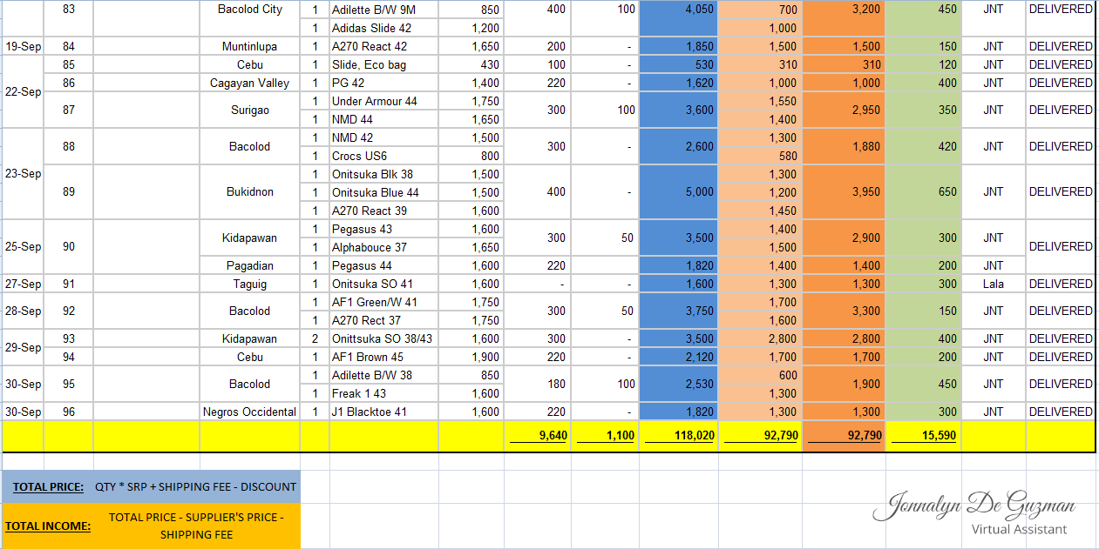Select the 'NMD 42' item cell
This screenshot has width=1099, height=549.
pos(383,137)
